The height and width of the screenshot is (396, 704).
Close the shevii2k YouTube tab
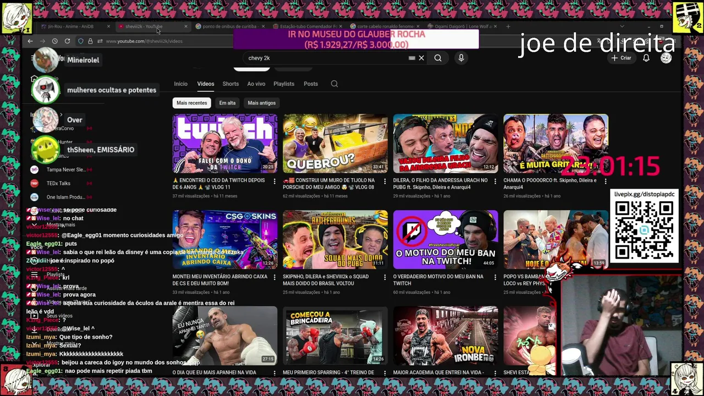click(185, 26)
